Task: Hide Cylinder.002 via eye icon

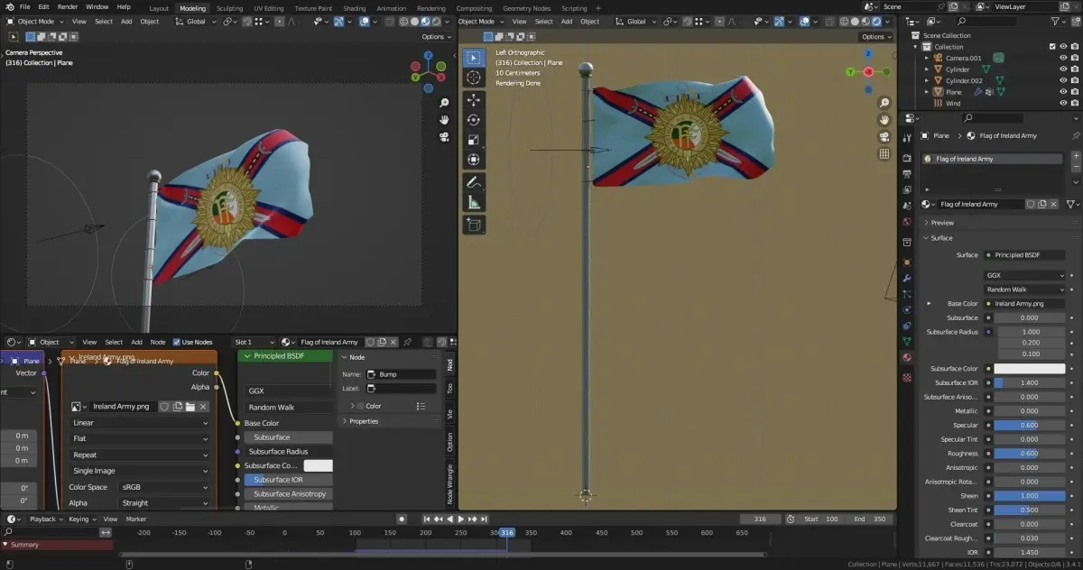Action: pyautogui.click(x=1063, y=80)
